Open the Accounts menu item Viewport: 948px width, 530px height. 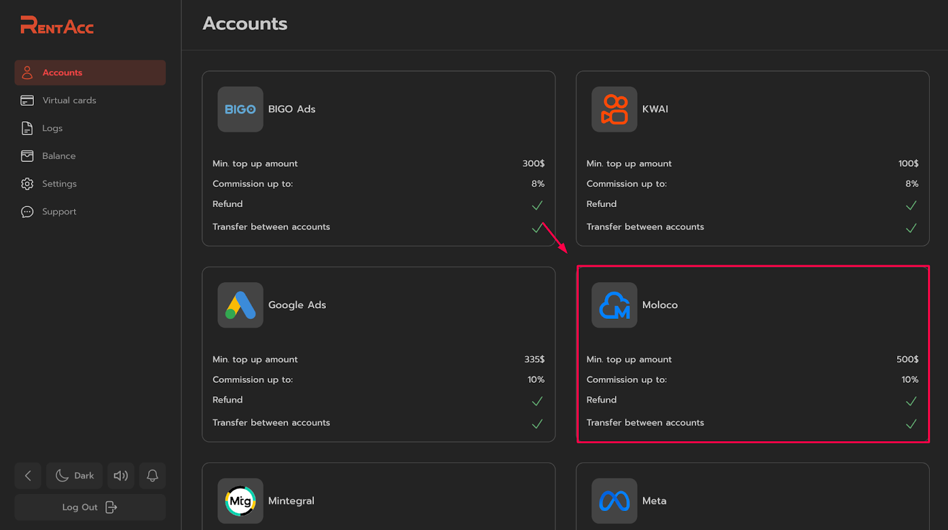[x=90, y=73]
